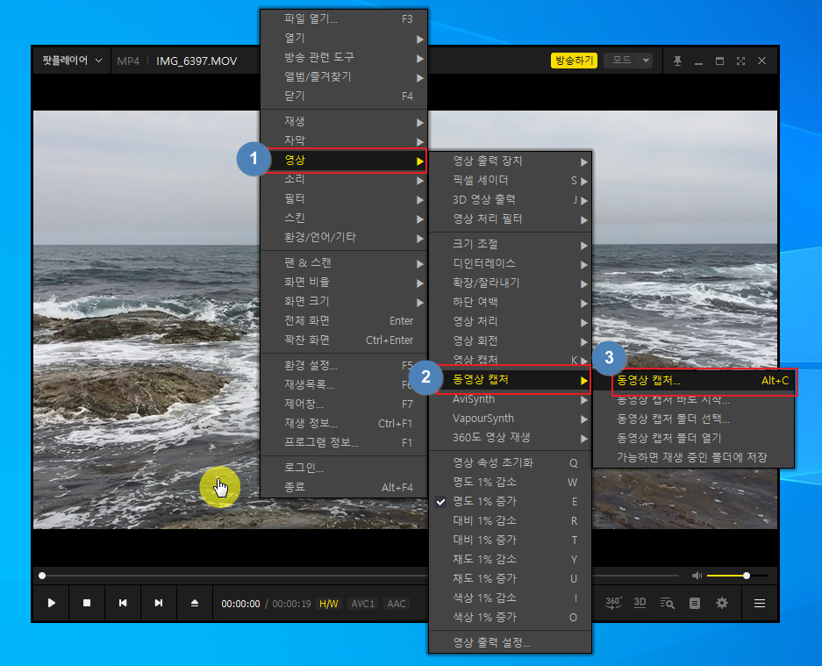Open 영상 회전 submenu
The height and width of the screenshot is (666, 822).
coord(510,340)
